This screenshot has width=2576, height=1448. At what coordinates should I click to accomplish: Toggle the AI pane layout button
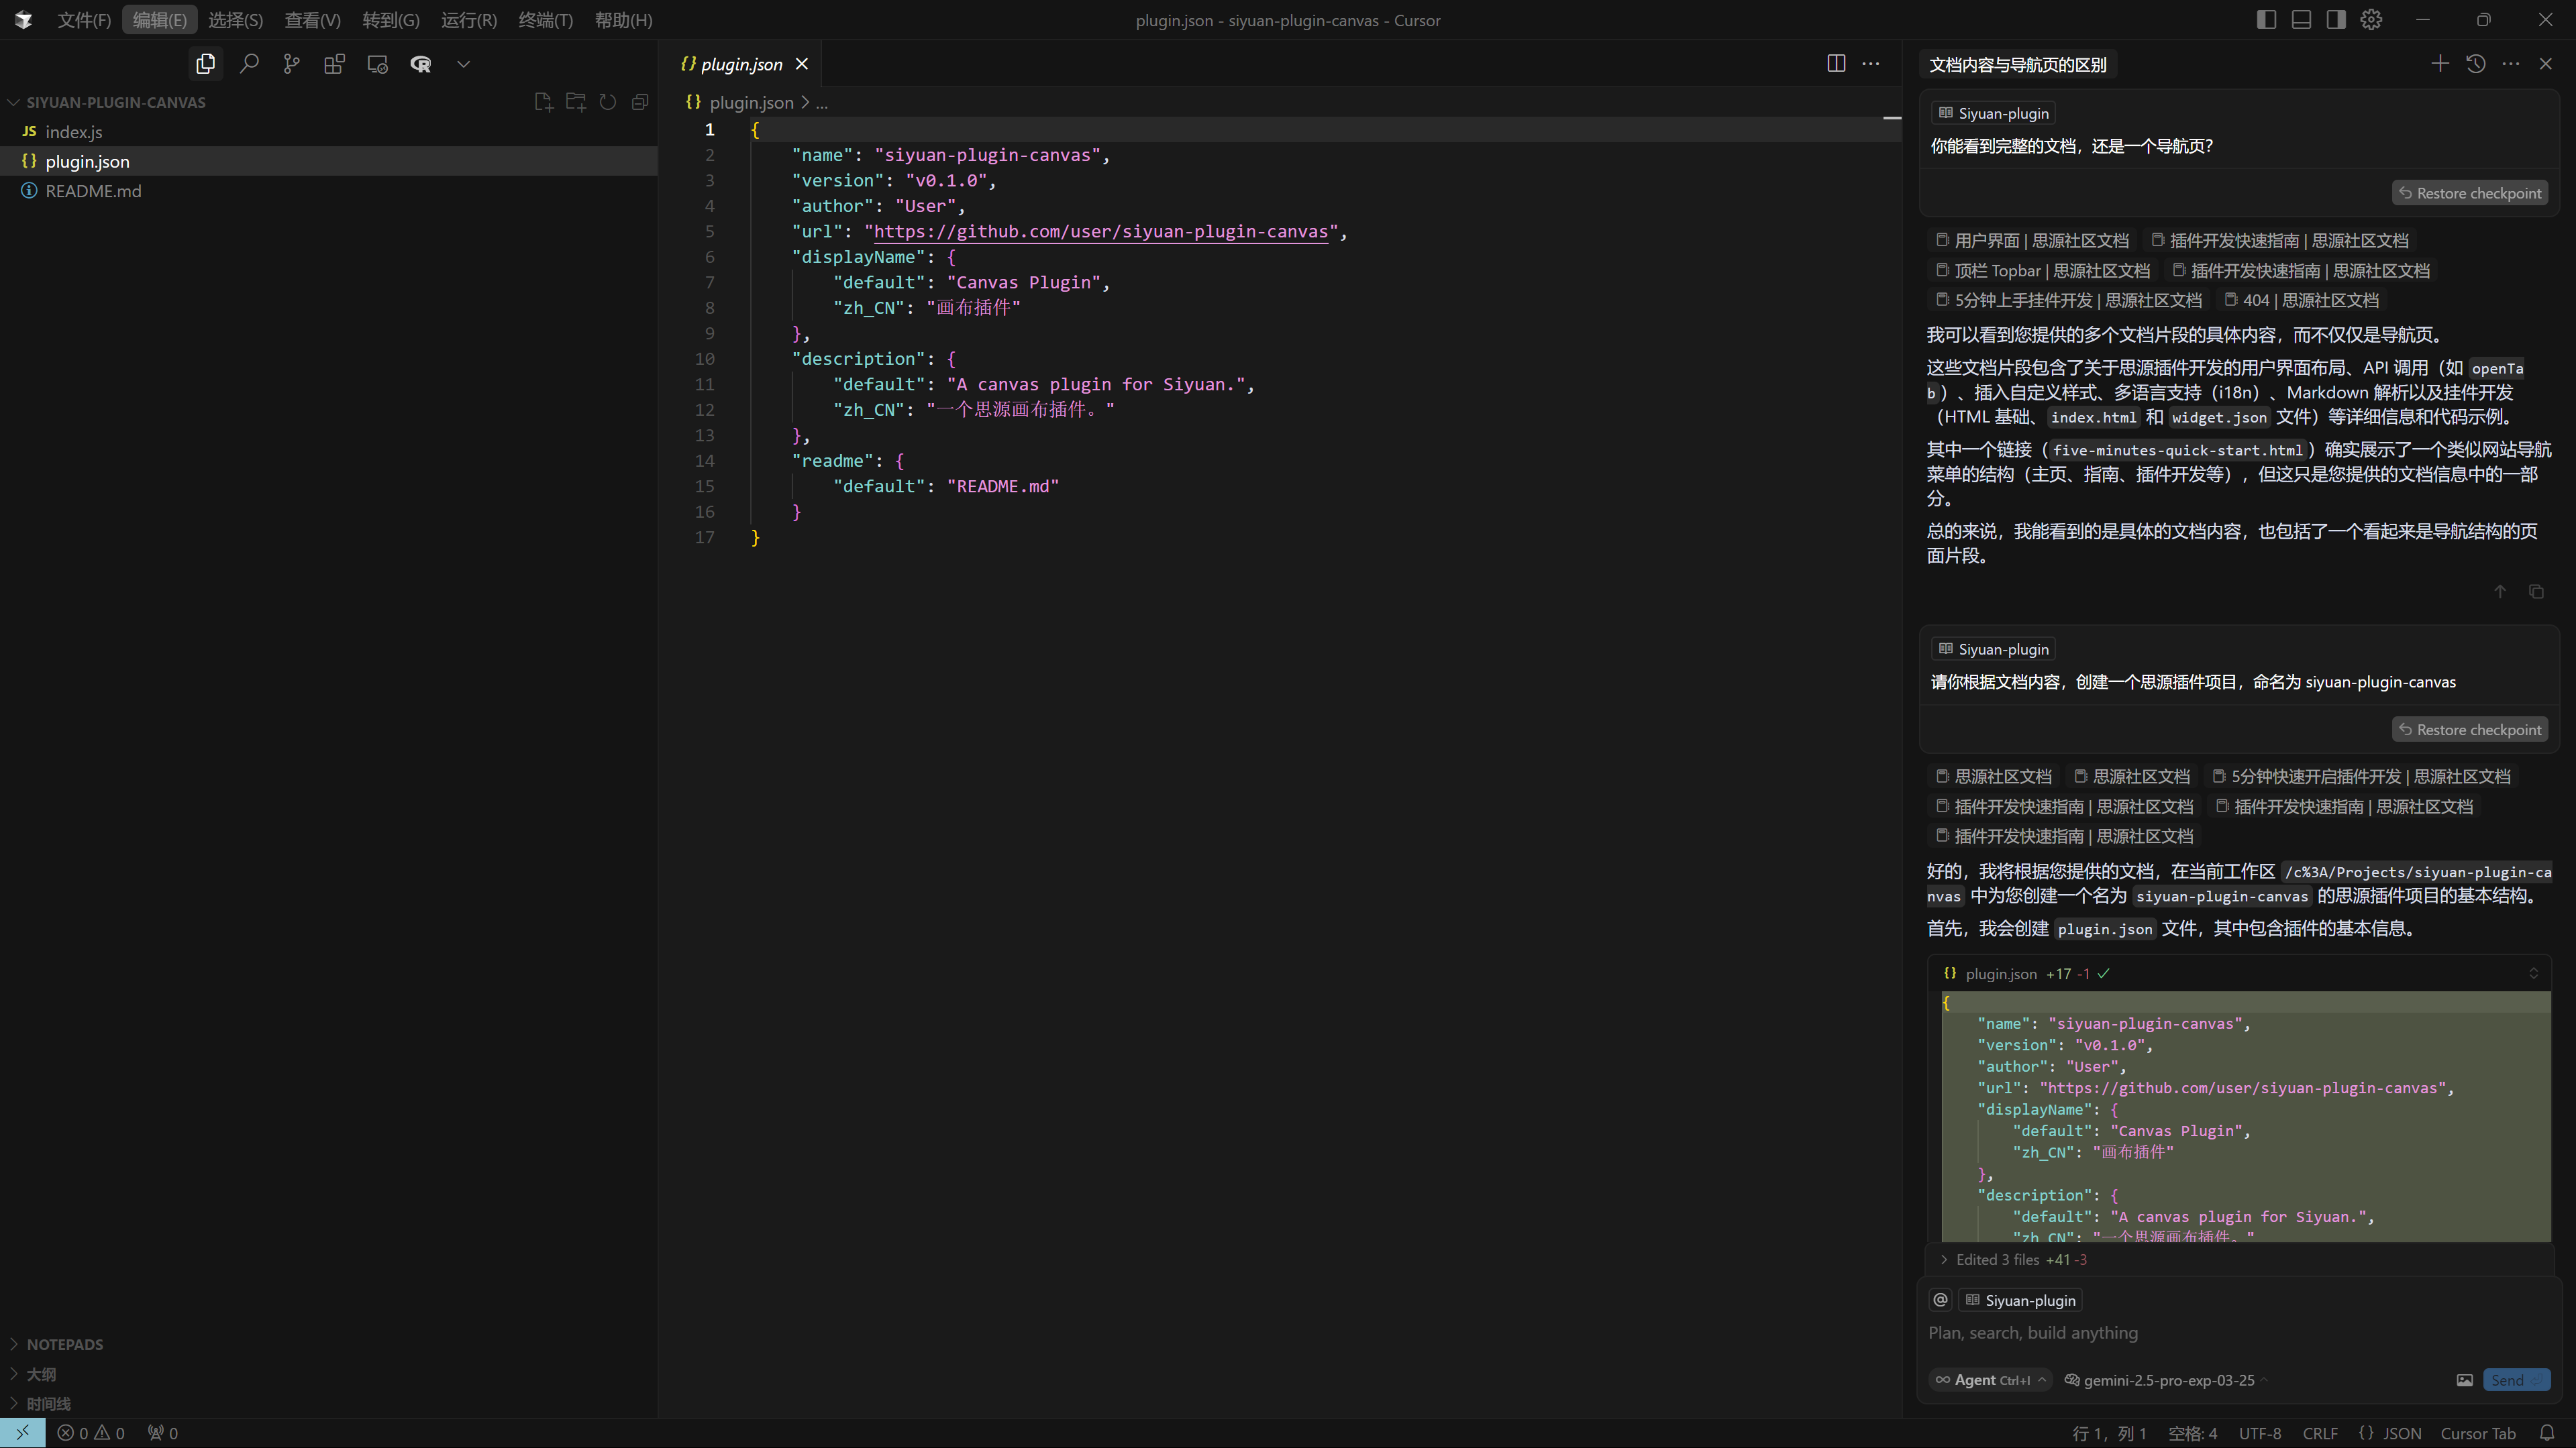pyautogui.click(x=2336, y=20)
